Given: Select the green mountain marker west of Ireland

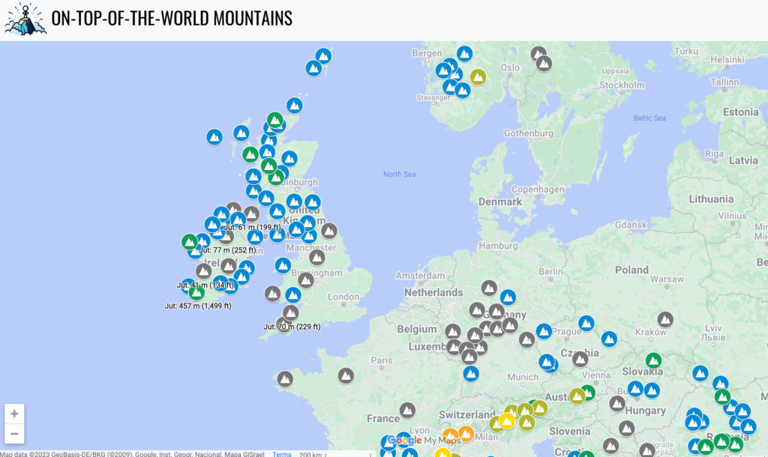Looking at the screenshot, I should pyautogui.click(x=191, y=243).
